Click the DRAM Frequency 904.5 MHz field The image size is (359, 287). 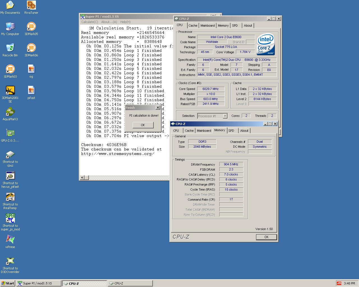click(x=231, y=164)
